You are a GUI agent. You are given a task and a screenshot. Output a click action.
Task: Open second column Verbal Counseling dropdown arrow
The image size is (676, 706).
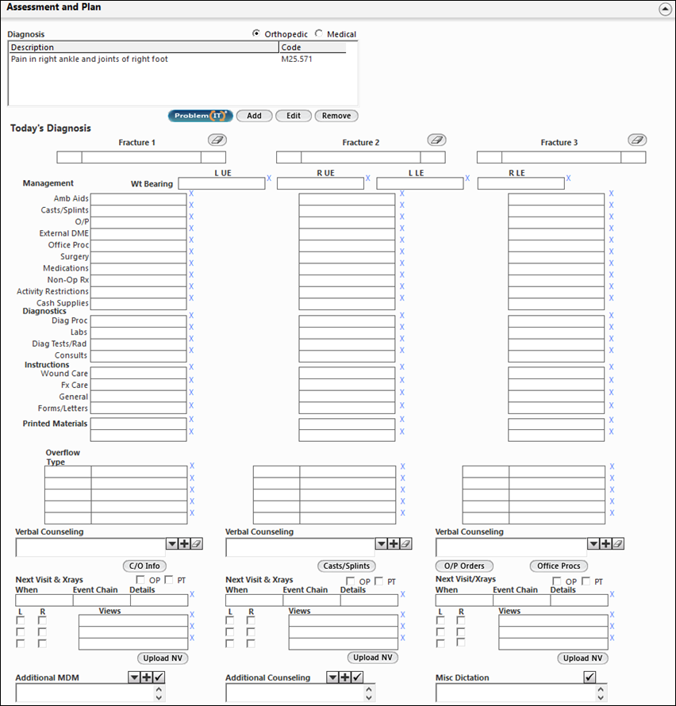(x=382, y=544)
